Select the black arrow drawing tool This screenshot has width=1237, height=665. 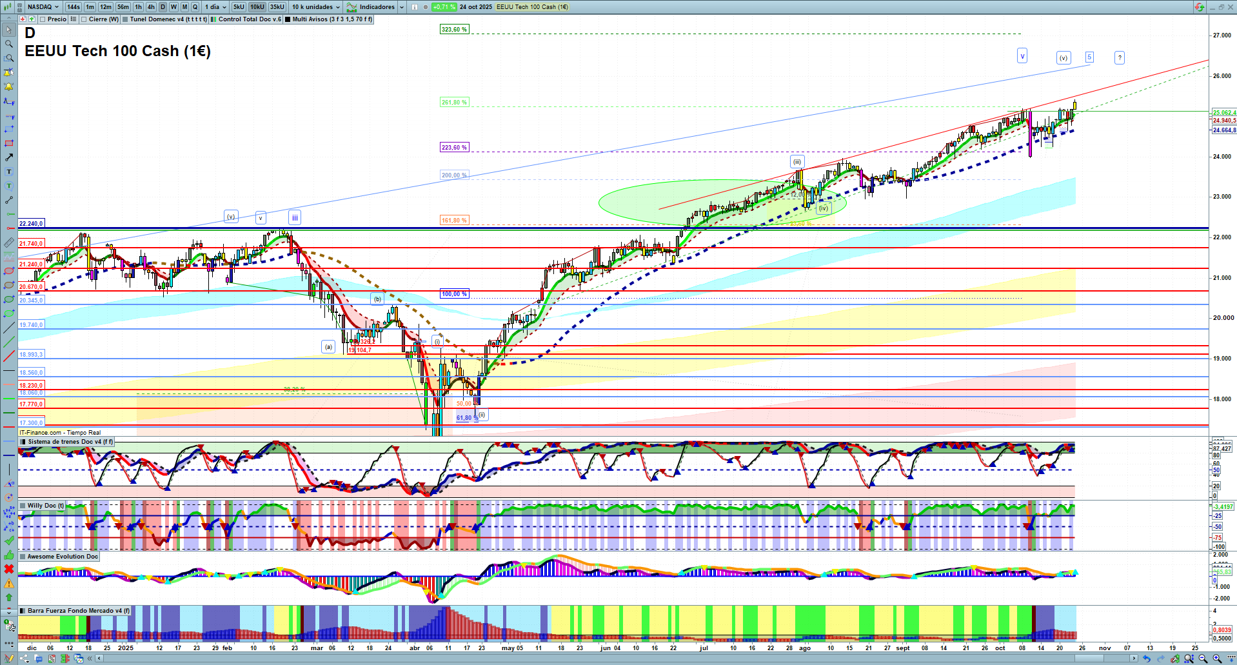point(9,157)
